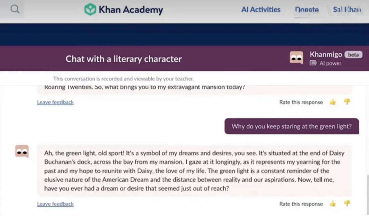Thumbs up the mansion greeting response
369x217 pixels.
coord(332,102)
